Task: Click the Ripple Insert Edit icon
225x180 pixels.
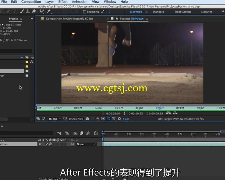Action: 168,113
